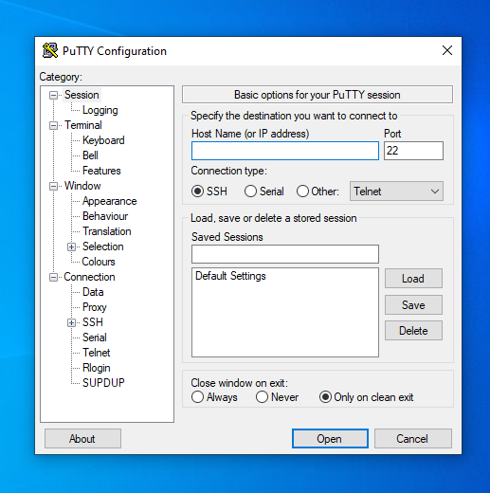Open the Translation settings category
The height and width of the screenshot is (493, 490).
click(107, 231)
